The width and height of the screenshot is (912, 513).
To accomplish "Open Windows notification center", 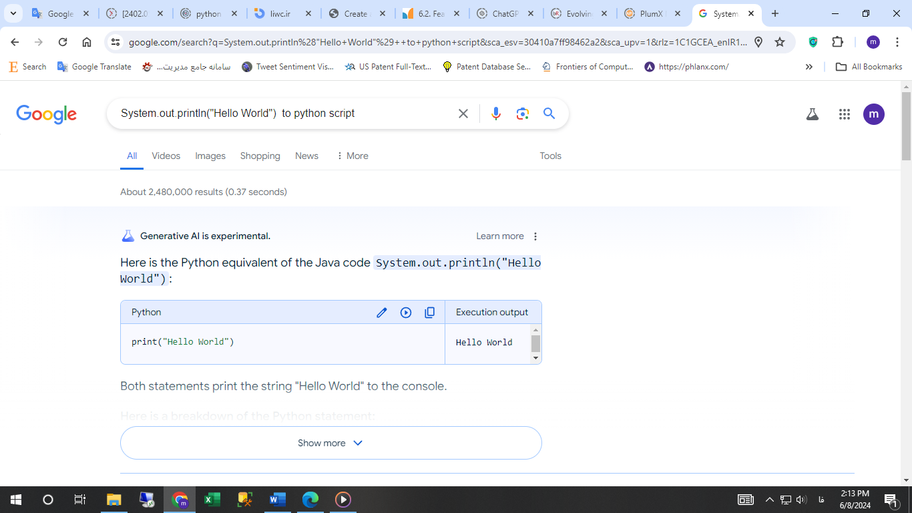I will 890,500.
